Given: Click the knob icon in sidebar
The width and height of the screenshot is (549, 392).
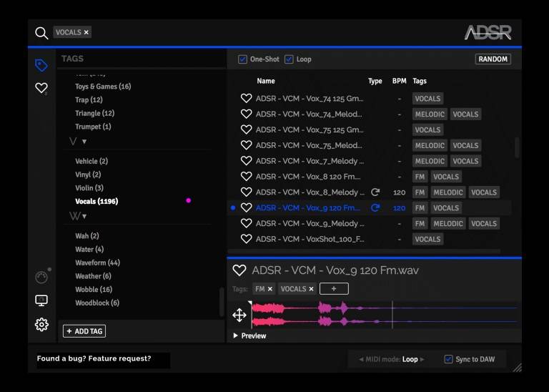Looking at the screenshot, I should pyautogui.click(x=41, y=278).
